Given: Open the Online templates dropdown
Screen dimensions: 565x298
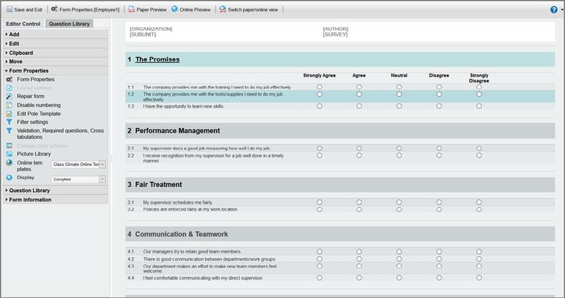Looking at the screenshot, I should click(x=78, y=165).
